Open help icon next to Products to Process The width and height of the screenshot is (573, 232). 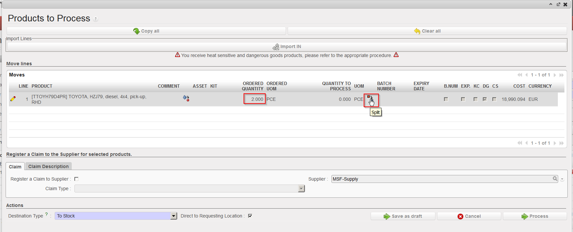pyautogui.click(x=95, y=19)
